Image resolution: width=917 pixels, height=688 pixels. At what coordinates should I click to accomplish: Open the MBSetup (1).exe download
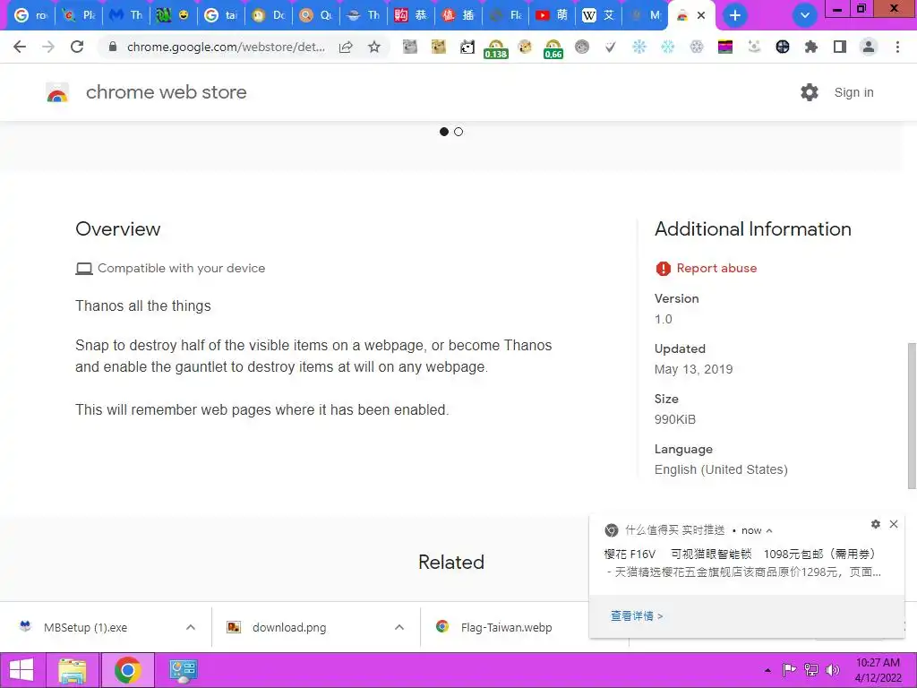(85, 627)
